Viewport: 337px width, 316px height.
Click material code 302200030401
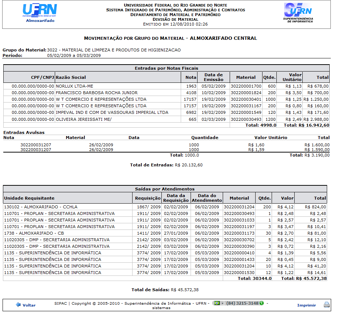(x=246, y=99)
